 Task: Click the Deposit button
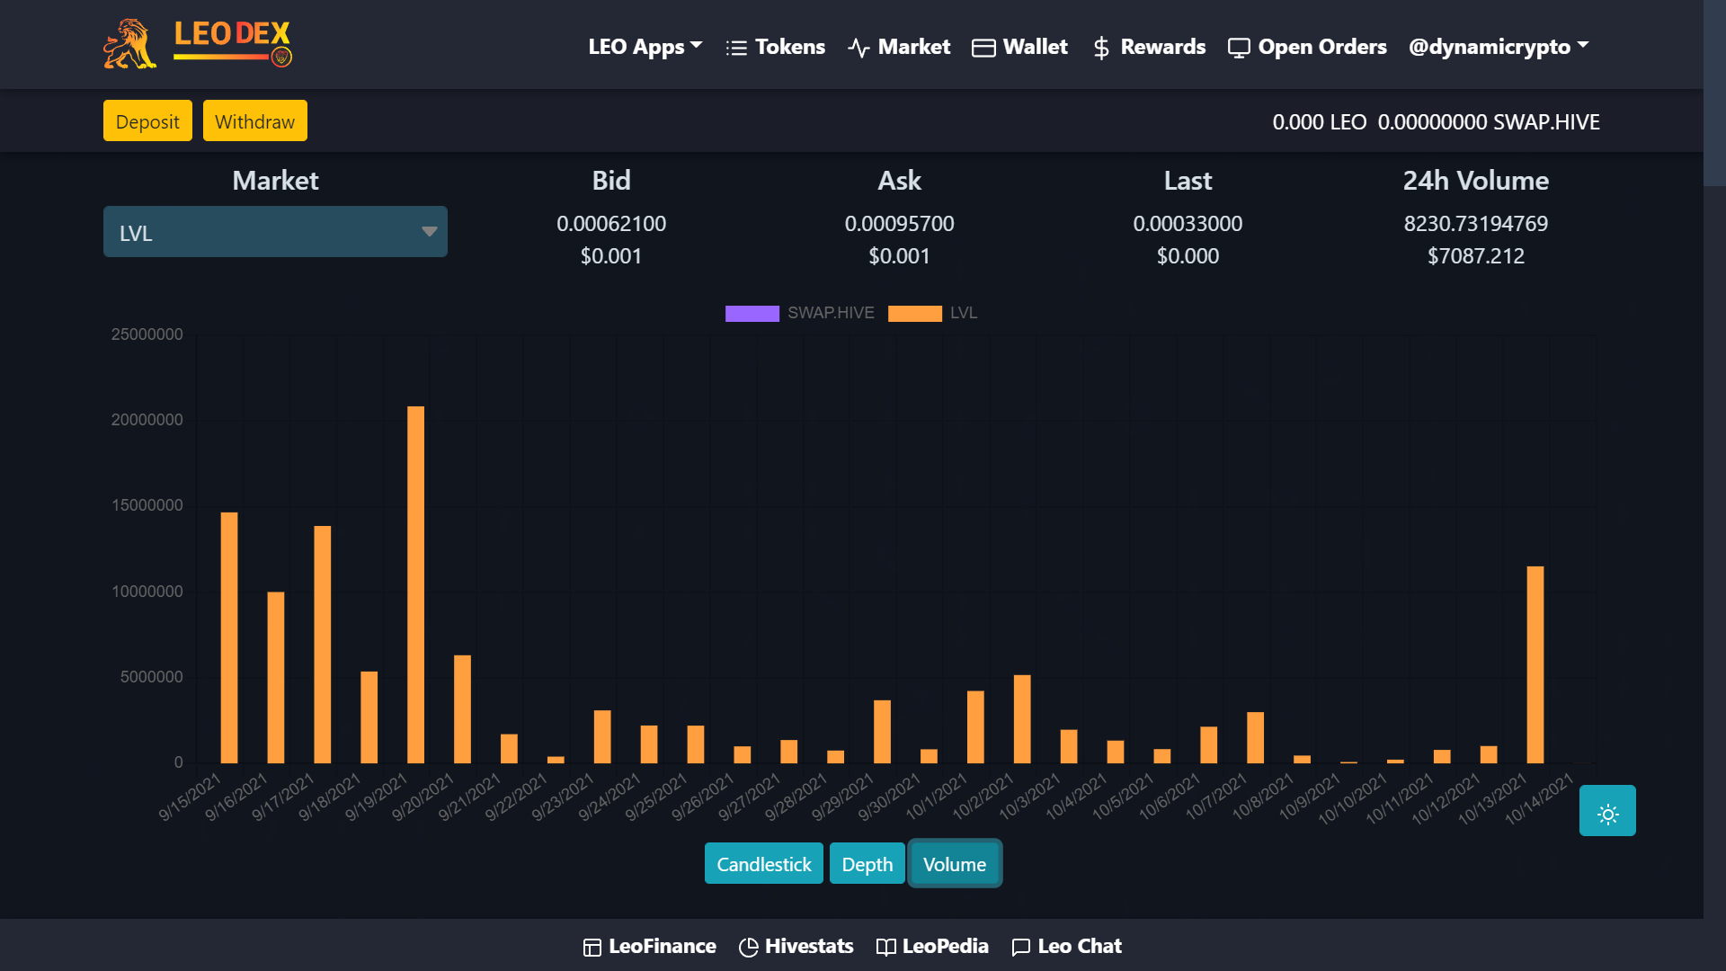[147, 121]
